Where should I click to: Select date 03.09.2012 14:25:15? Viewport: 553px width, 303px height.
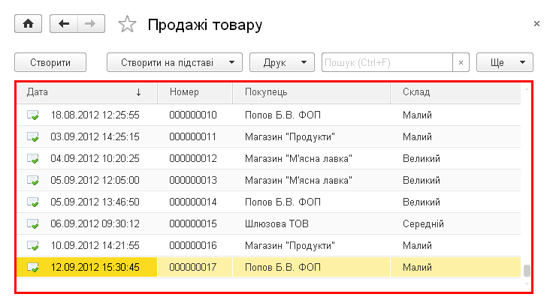point(95,137)
